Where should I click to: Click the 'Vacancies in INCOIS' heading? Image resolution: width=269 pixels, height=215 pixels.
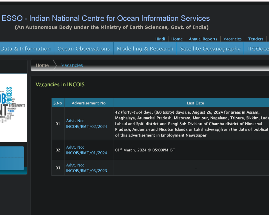coord(60,85)
